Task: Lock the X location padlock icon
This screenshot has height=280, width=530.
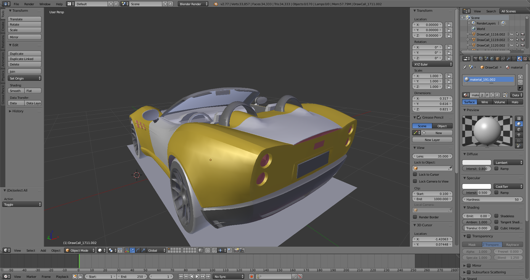Action: [449, 25]
